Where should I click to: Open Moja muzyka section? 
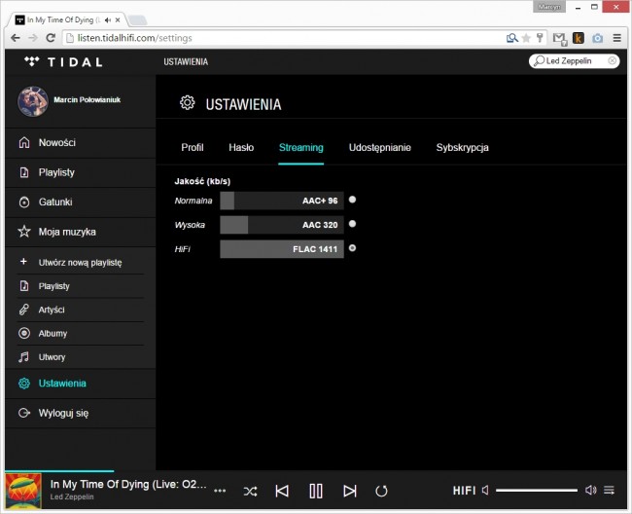point(80,232)
